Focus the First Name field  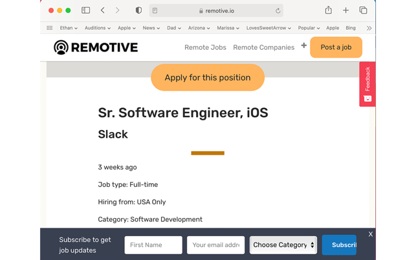[x=153, y=245]
